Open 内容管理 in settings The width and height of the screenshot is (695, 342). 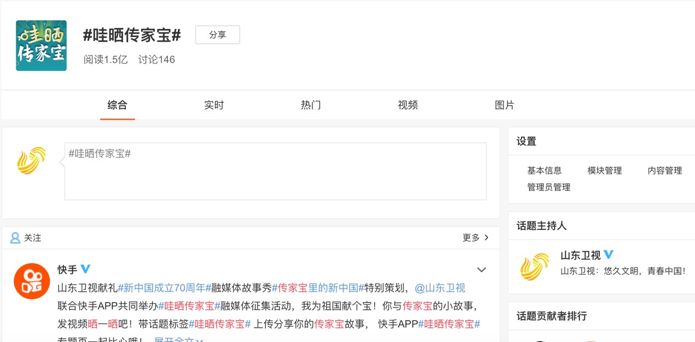pyautogui.click(x=665, y=171)
